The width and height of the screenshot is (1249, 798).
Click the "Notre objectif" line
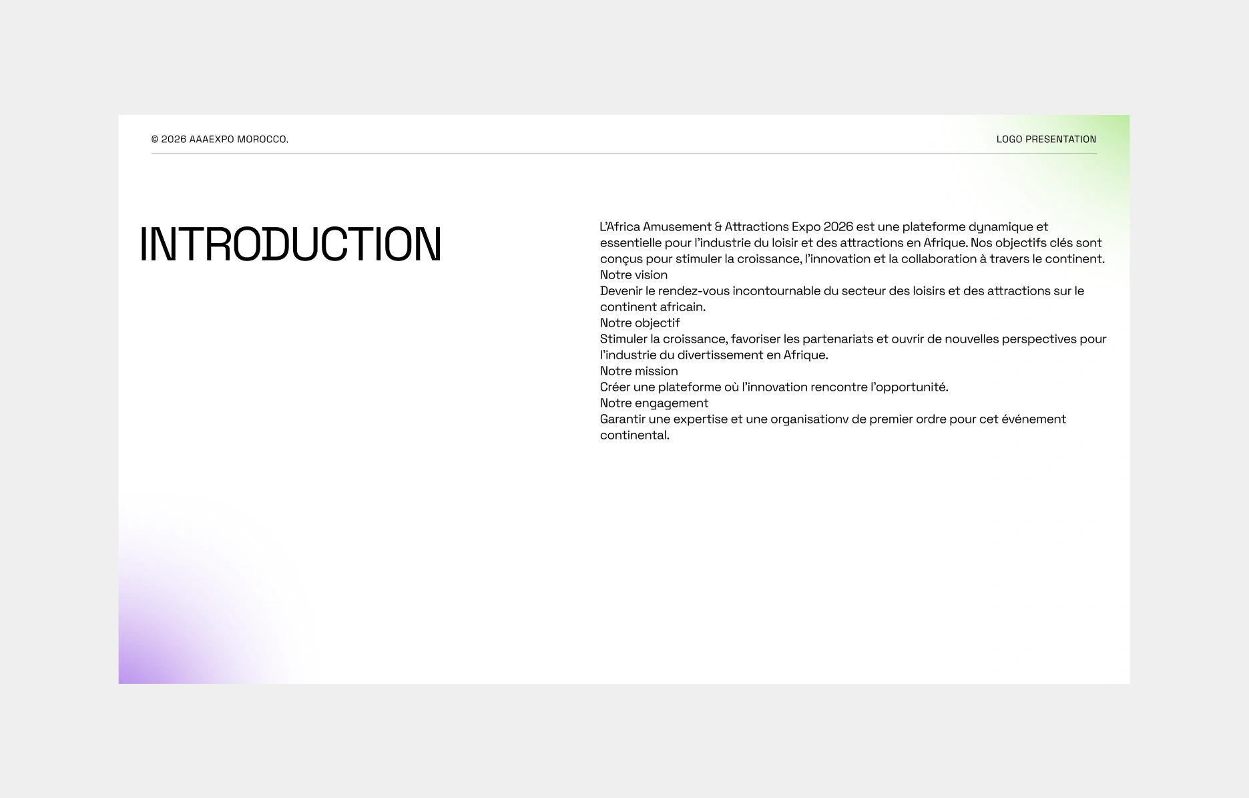tap(640, 323)
